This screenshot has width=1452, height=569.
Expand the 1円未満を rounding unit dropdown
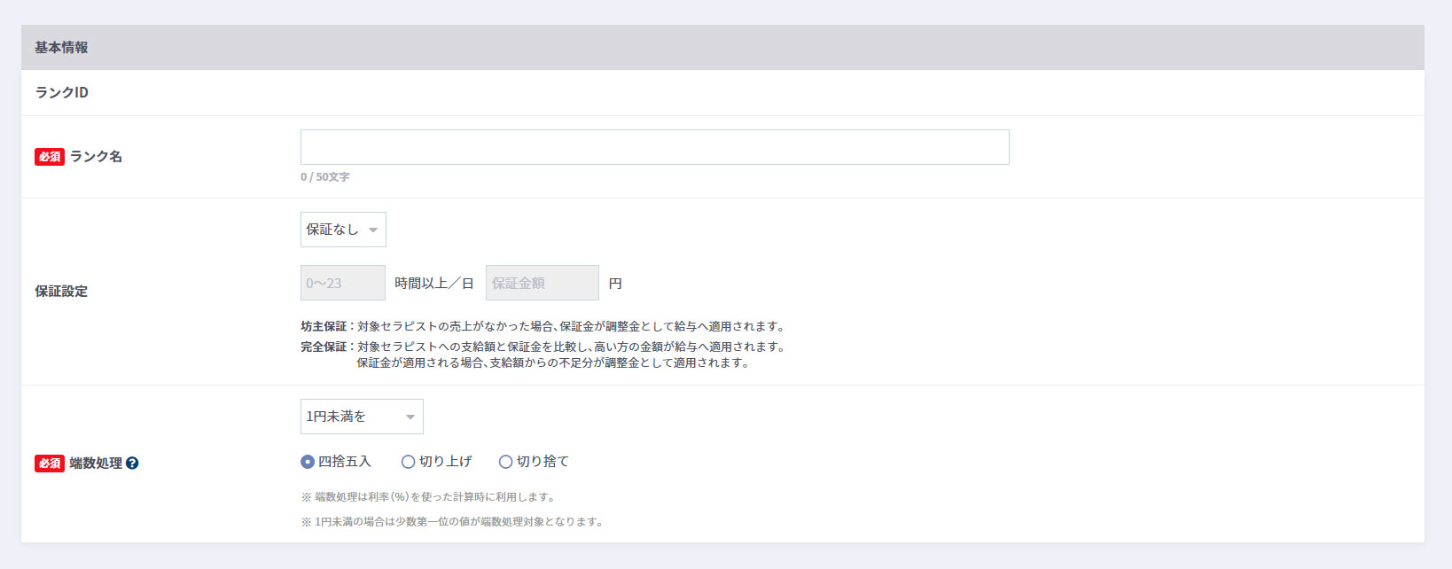pos(362,417)
